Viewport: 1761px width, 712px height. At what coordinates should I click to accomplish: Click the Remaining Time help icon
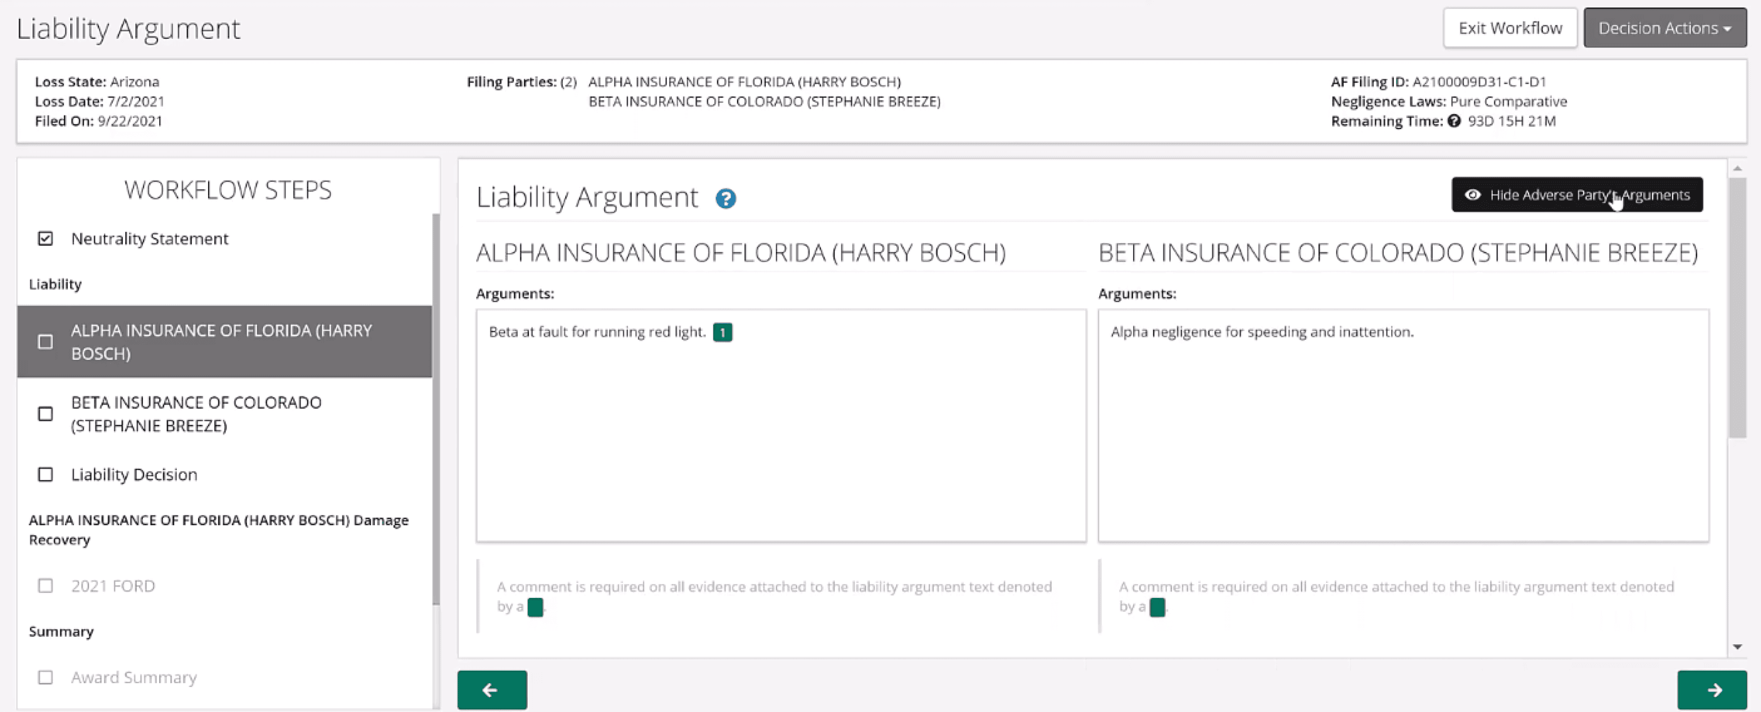tap(1453, 121)
